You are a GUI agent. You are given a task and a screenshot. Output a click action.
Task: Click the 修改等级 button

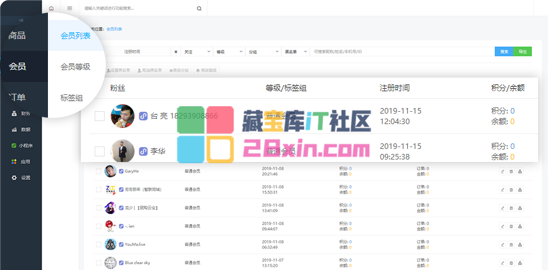206,70
